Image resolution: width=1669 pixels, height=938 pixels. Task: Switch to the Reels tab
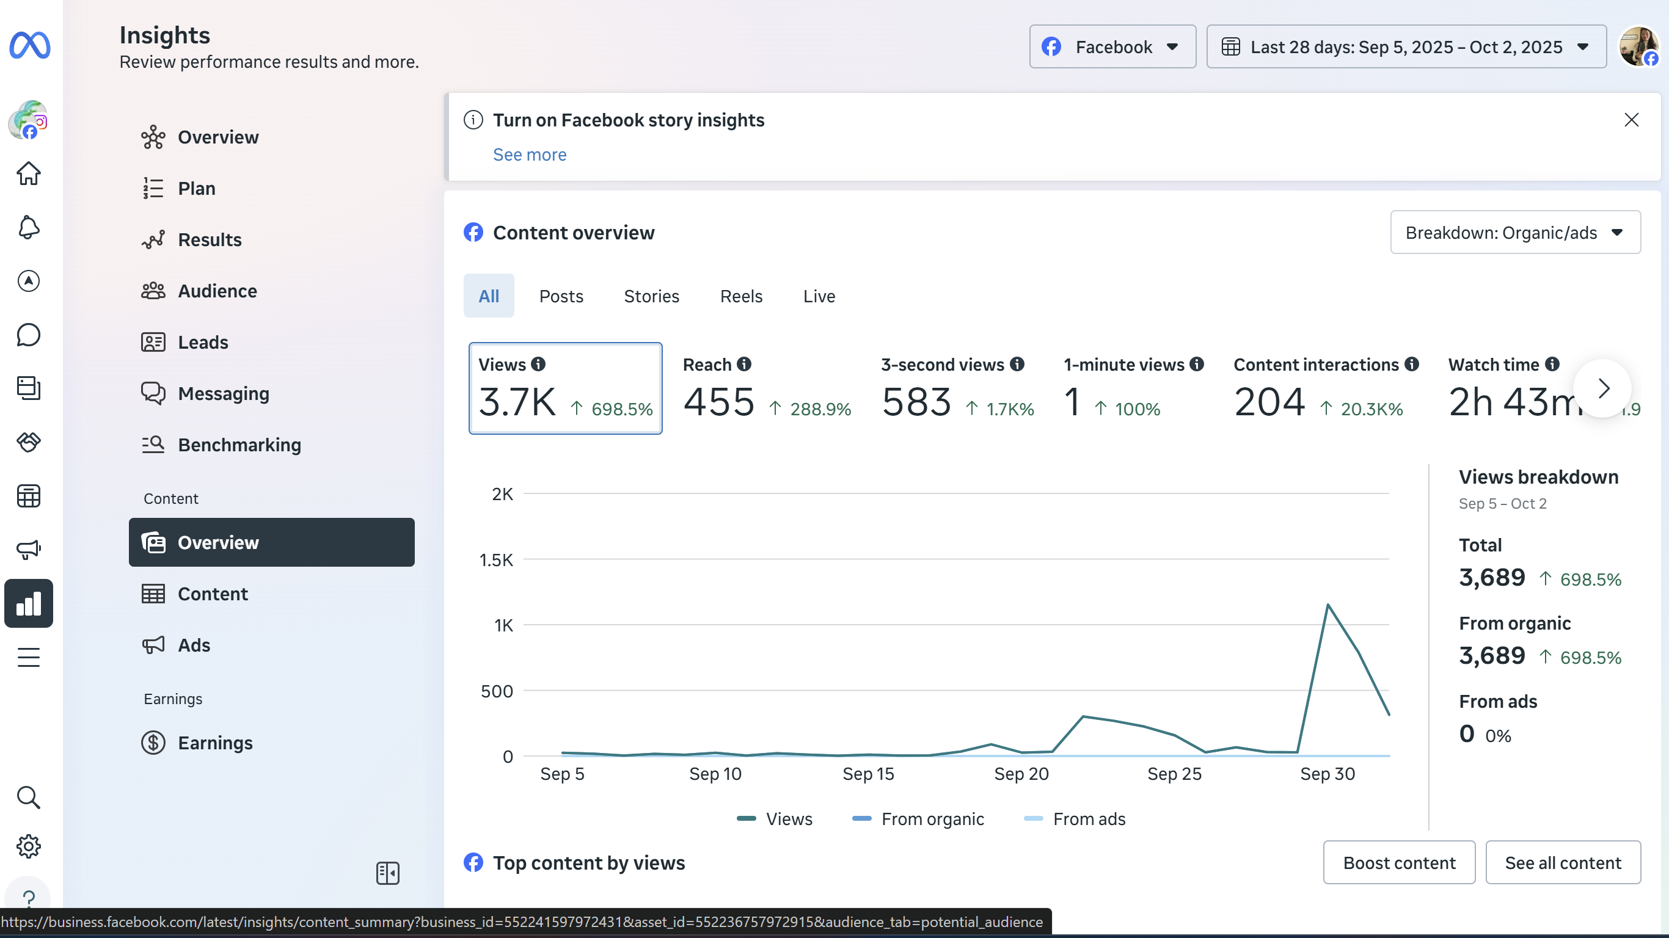coord(741,296)
